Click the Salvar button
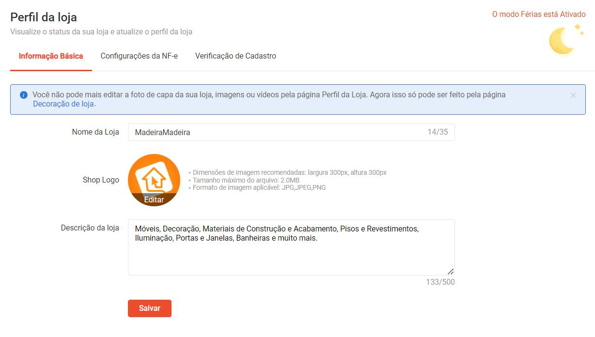 coord(150,308)
